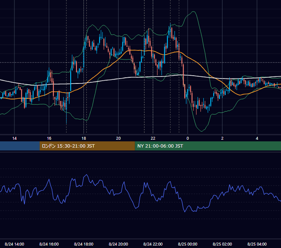Viewport: 281px width, 248px height.
Task: Click the ロンドン 15:30-21:00 JST session bar
Action: (x=87, y=146)
